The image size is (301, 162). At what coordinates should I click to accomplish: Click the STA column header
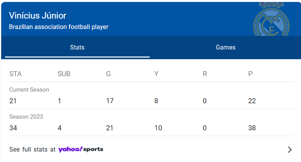pyautogui.click(x=16, y=74)
